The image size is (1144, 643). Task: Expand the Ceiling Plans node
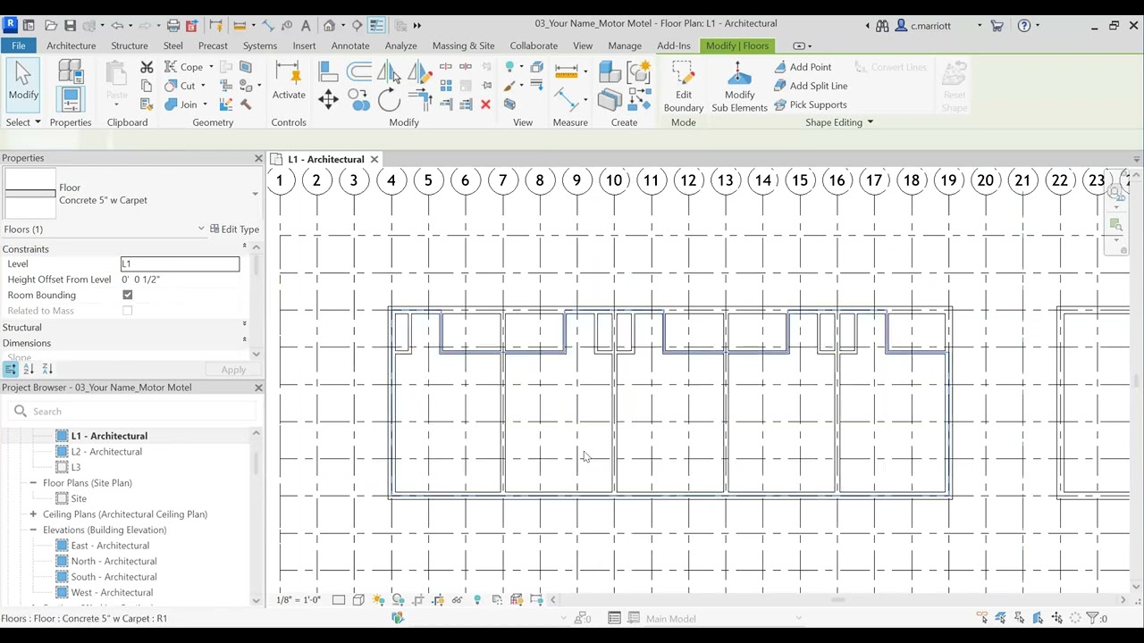[33, 514]
